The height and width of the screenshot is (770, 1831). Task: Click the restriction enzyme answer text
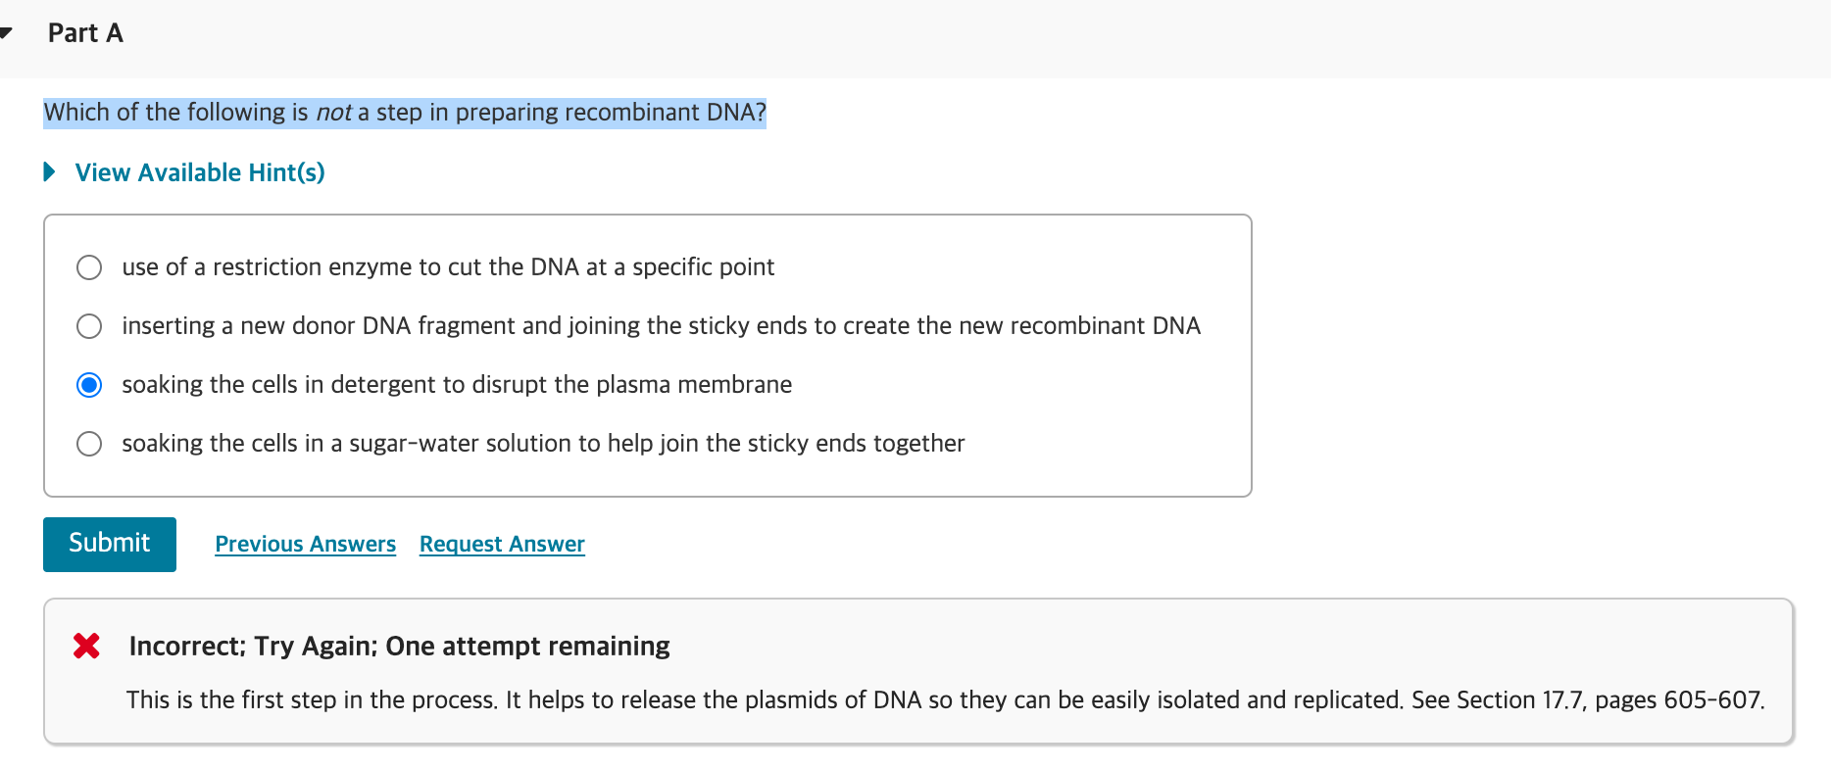[448, 267]
